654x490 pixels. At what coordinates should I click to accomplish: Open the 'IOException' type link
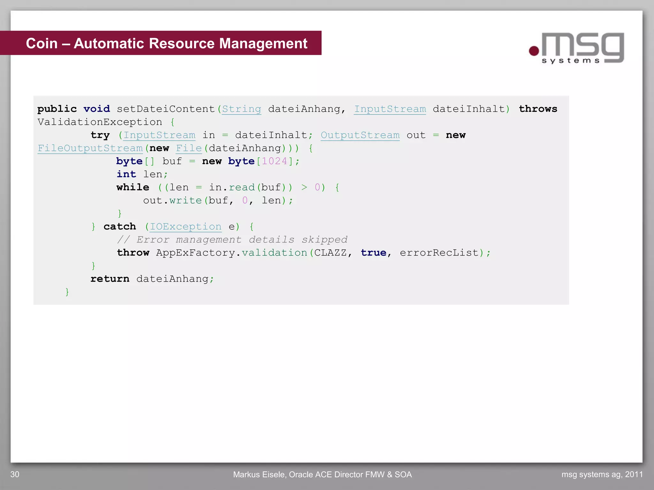pos(186,227)
